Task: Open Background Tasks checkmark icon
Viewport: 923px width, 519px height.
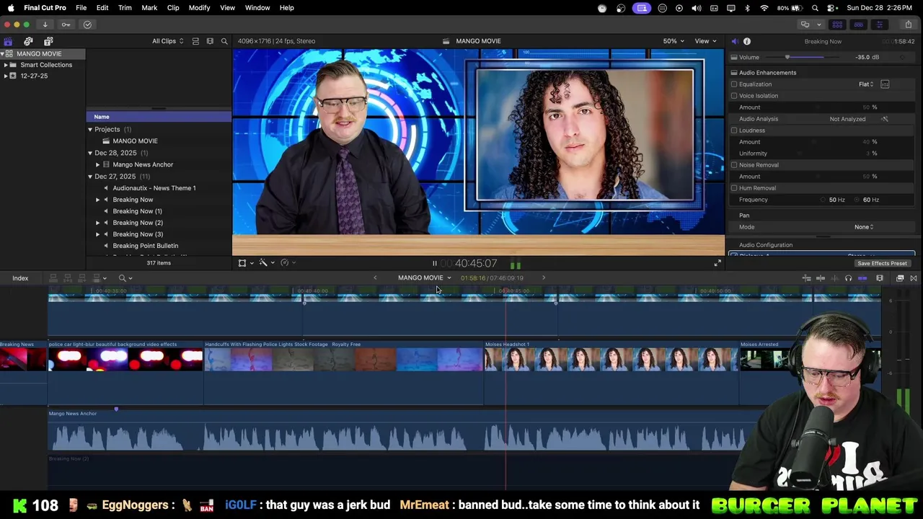Action: coord(87,25)
